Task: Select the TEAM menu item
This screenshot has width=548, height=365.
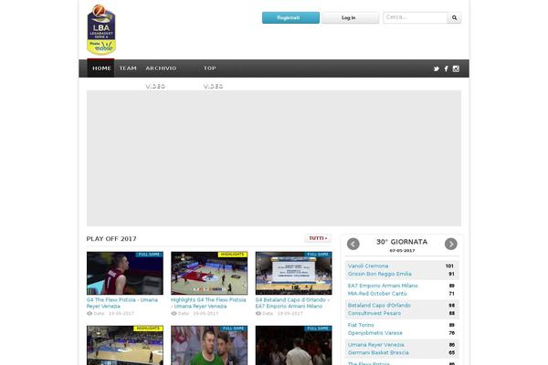Action: click(128, 68)
